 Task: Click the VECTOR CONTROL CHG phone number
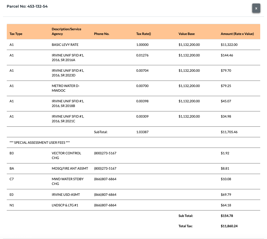point(105,153)
